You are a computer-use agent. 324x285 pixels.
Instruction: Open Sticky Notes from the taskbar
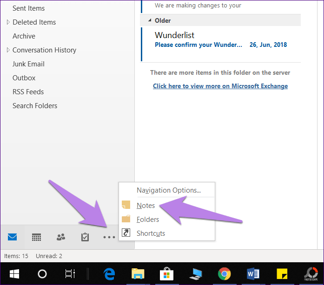[282, 274]
